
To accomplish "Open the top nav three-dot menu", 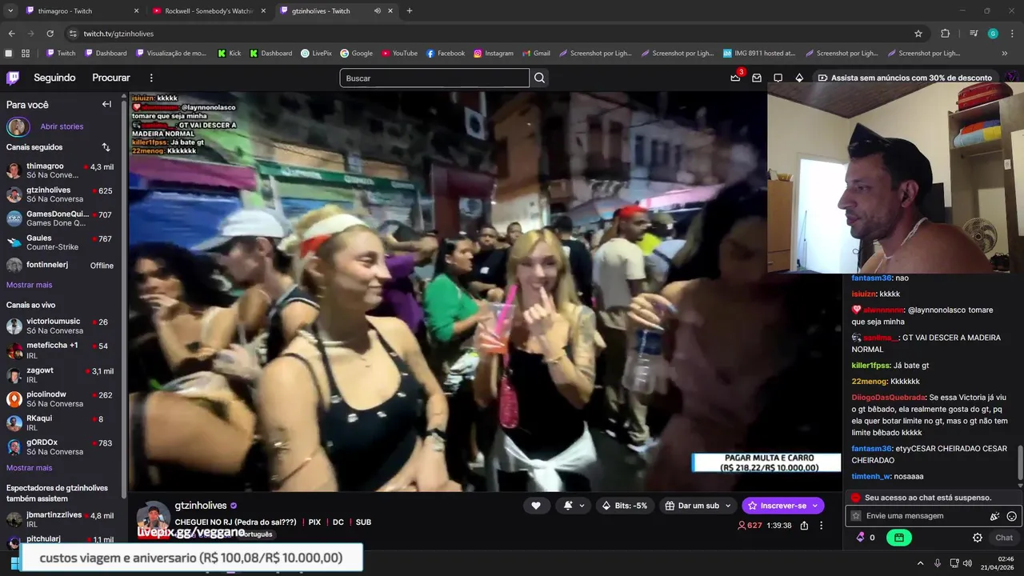I will coord(151,78).
